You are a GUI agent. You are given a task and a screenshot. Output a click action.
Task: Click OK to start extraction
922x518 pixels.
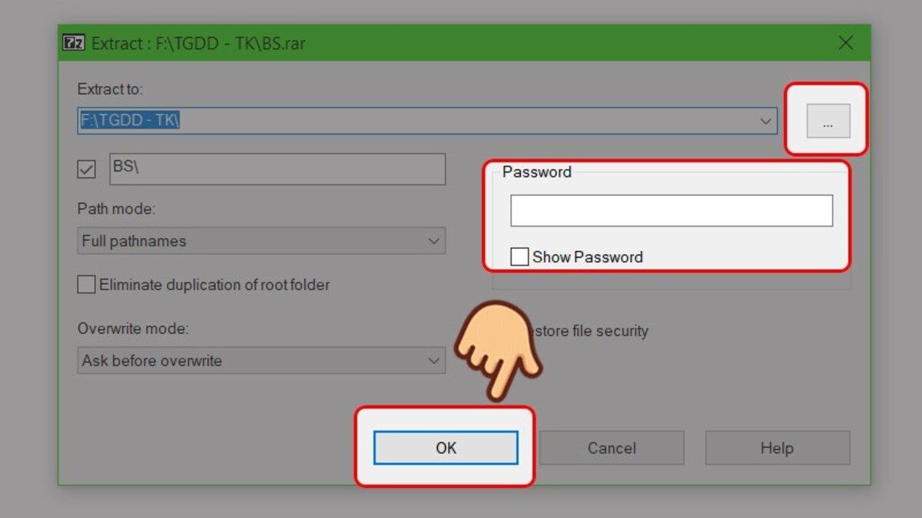[x=446, y=448]
